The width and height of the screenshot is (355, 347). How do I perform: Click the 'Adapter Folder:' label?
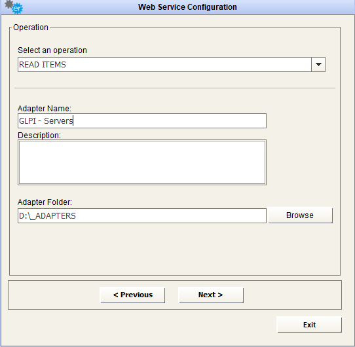45,202
